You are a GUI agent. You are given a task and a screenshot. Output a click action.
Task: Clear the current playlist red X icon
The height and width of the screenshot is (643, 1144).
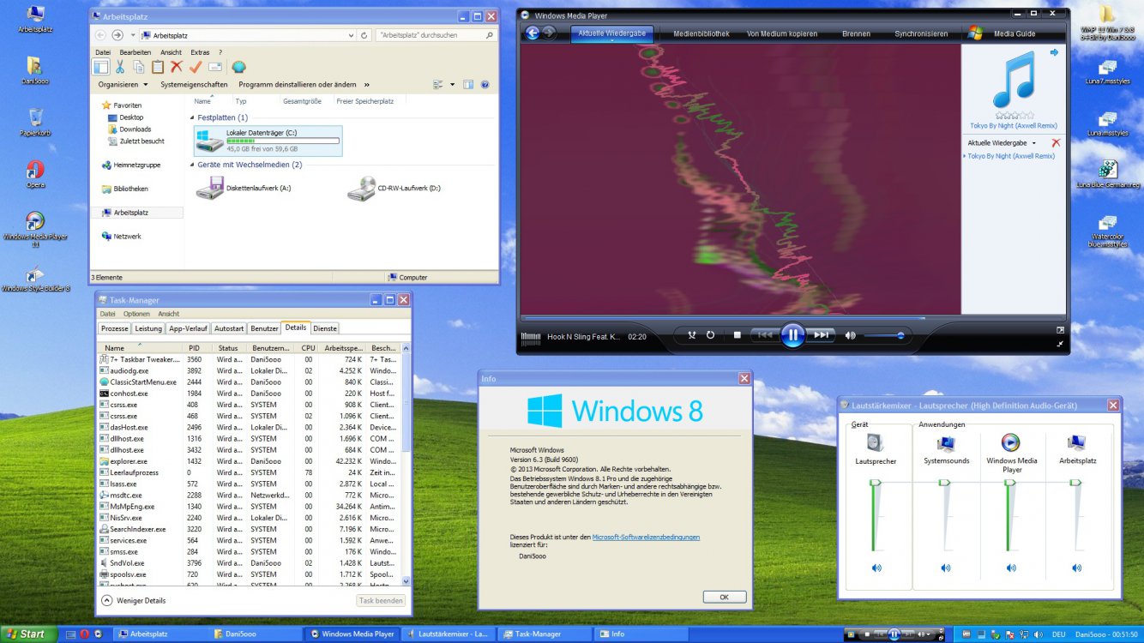[x=1056, y=142]
